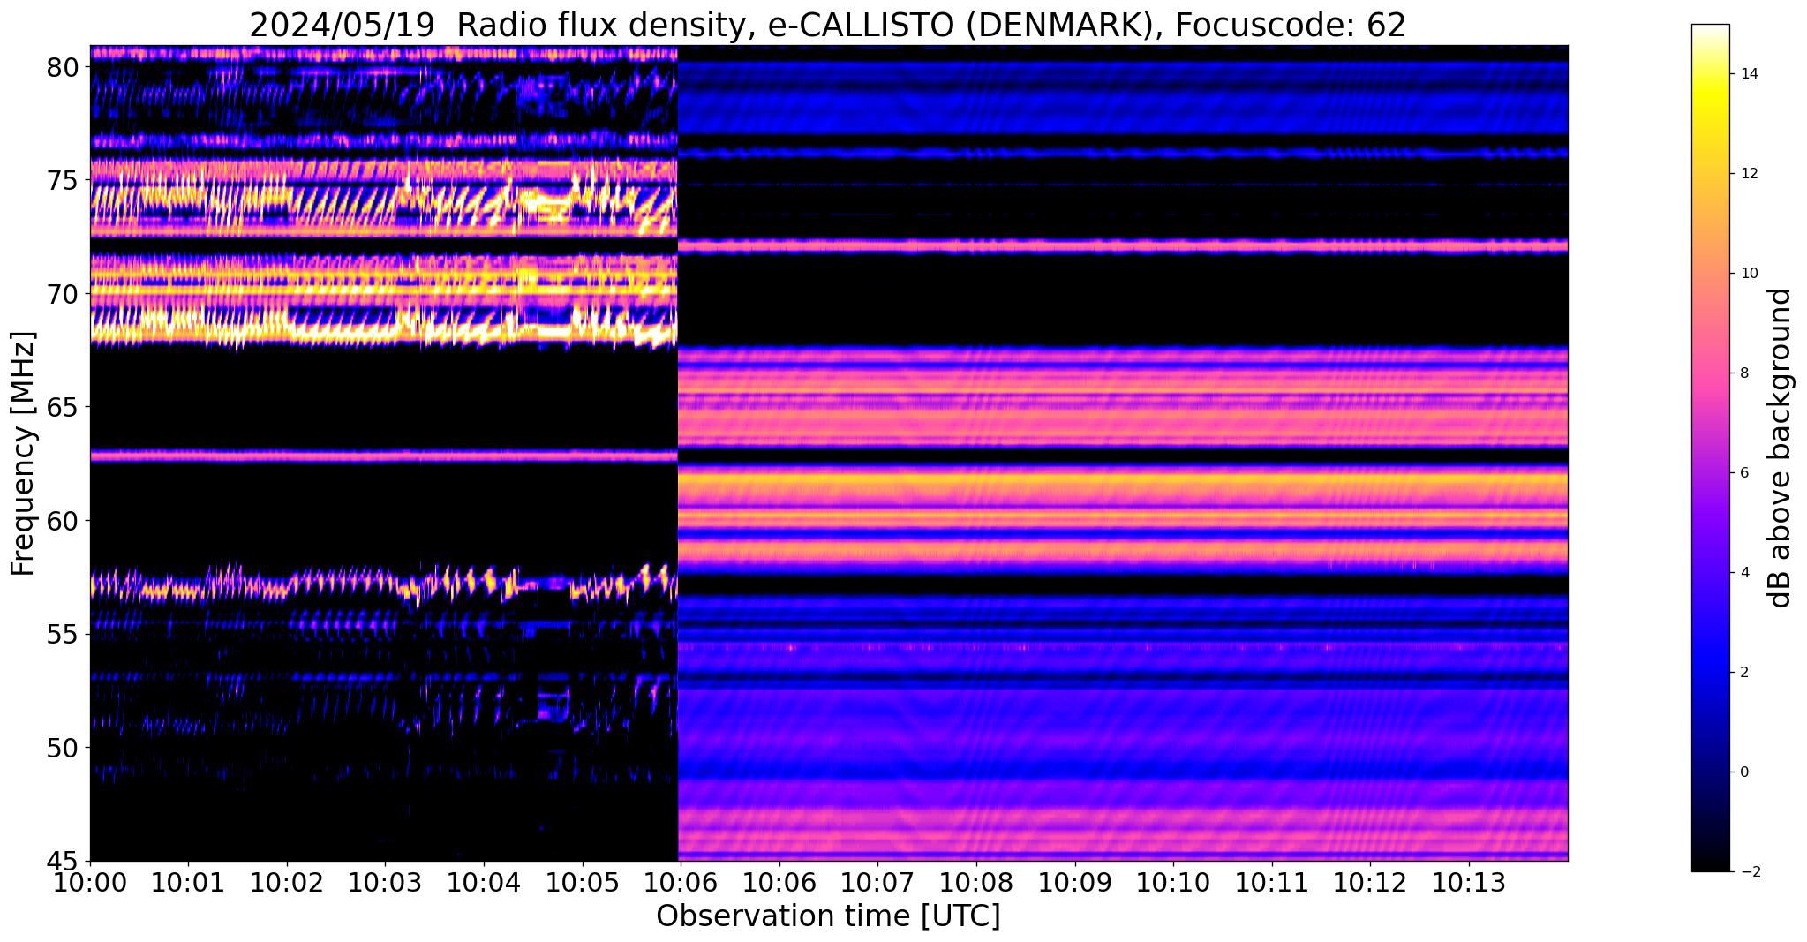The height and width of the screenshot is (942, 1807).
Task: Click the 10:05 time tick label
Action: pyautogui.click(x=583, y=883)
